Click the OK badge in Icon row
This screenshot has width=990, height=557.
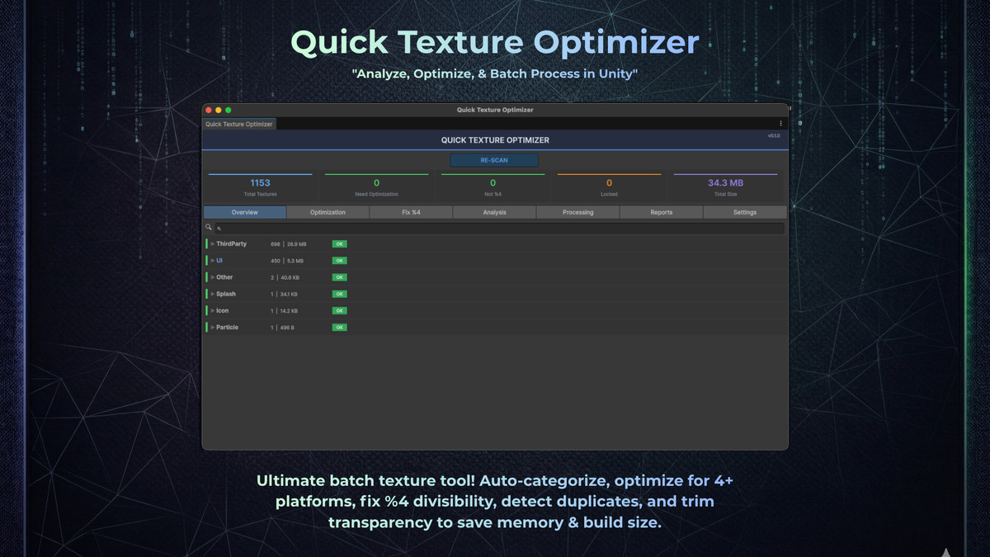339,311
